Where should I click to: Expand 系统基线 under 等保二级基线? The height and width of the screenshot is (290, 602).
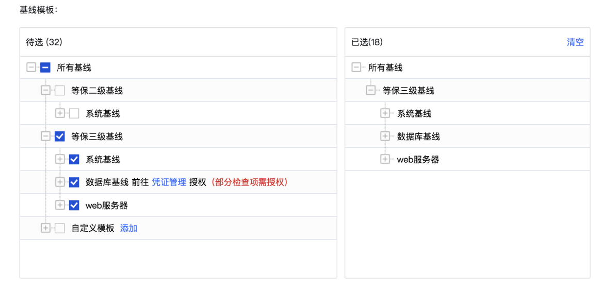click(60, 113)
